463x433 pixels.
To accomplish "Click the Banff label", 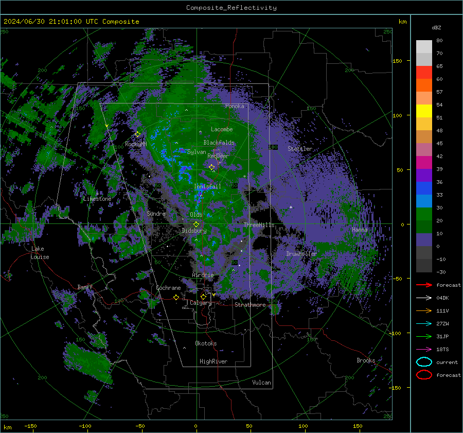I will coord(85,287).
